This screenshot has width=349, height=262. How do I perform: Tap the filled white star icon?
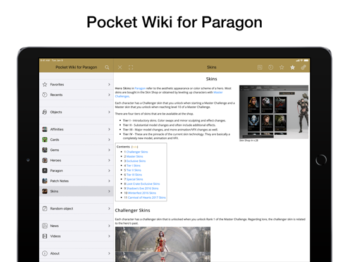(293, 67)
